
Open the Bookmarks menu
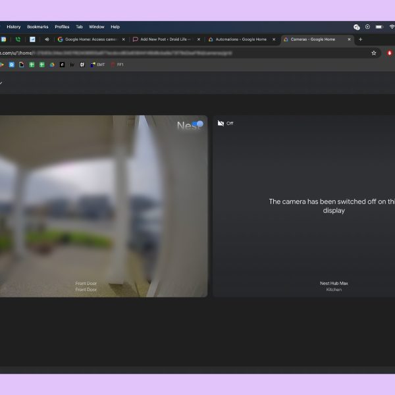pyautogui.click(x=38, y=27)
